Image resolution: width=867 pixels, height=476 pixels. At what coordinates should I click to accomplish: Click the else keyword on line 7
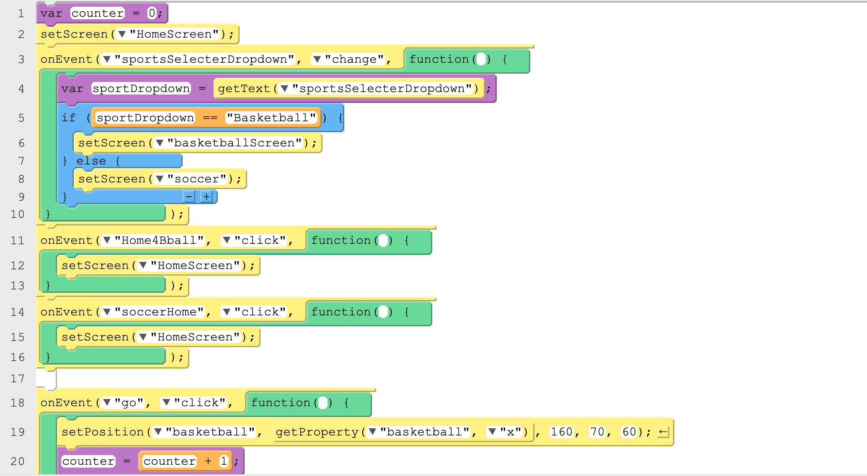pos(91,161)
